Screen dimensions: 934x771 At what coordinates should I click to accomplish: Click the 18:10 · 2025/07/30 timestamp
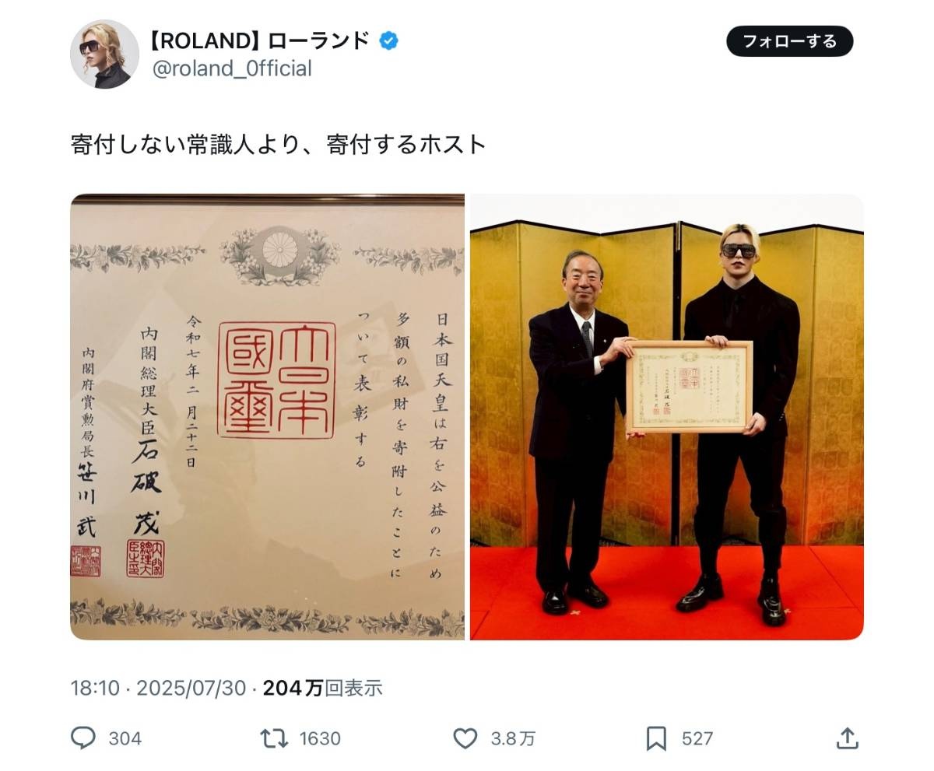158,688
